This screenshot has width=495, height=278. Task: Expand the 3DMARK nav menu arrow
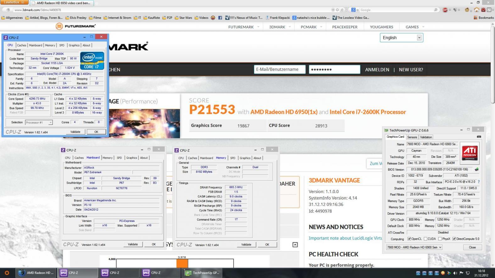290,27
